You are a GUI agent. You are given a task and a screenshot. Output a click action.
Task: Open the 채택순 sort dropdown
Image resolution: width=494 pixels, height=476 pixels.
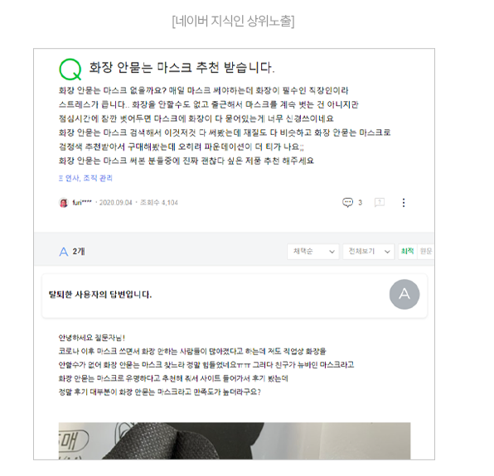coord(313,252)
